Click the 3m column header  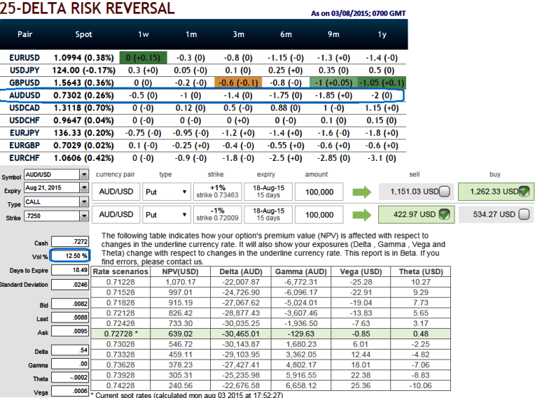[x=239, y=34]
